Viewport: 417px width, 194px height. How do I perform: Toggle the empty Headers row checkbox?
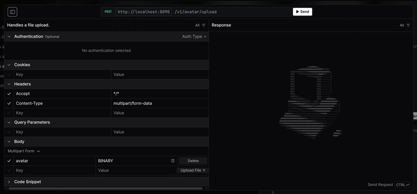[9, 113]
